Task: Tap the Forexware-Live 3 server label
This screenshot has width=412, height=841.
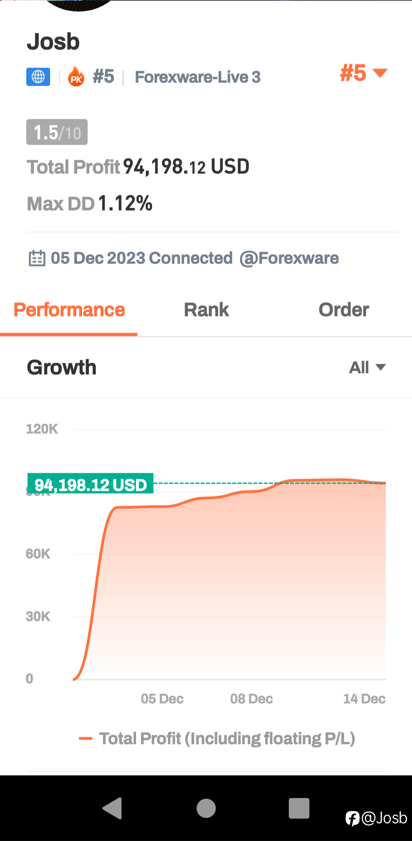Action: point(198,77)
